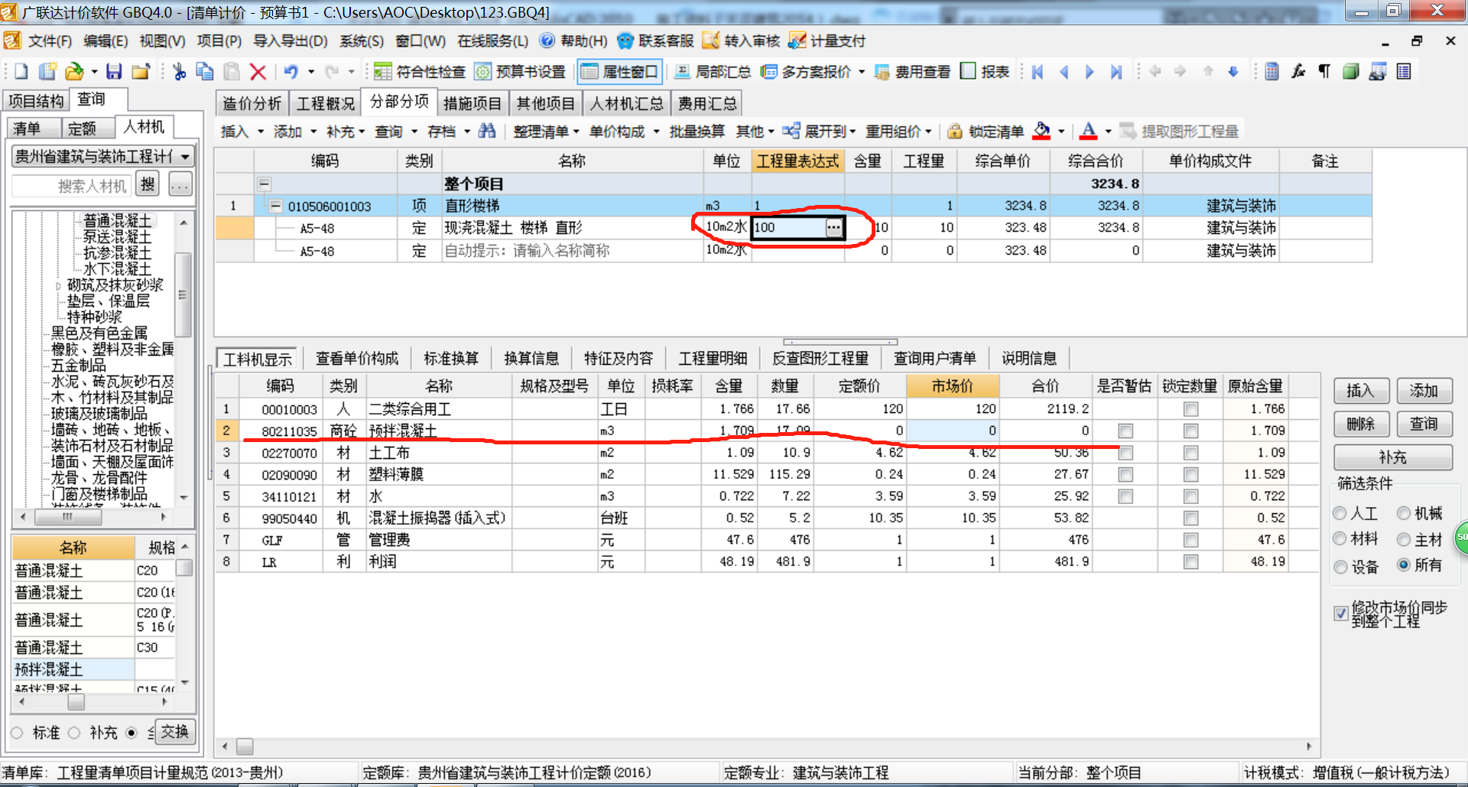Select 泵送混凝土 in the materials tree
The height and width of the screenshot is (787, 1468).
[117, 237]
